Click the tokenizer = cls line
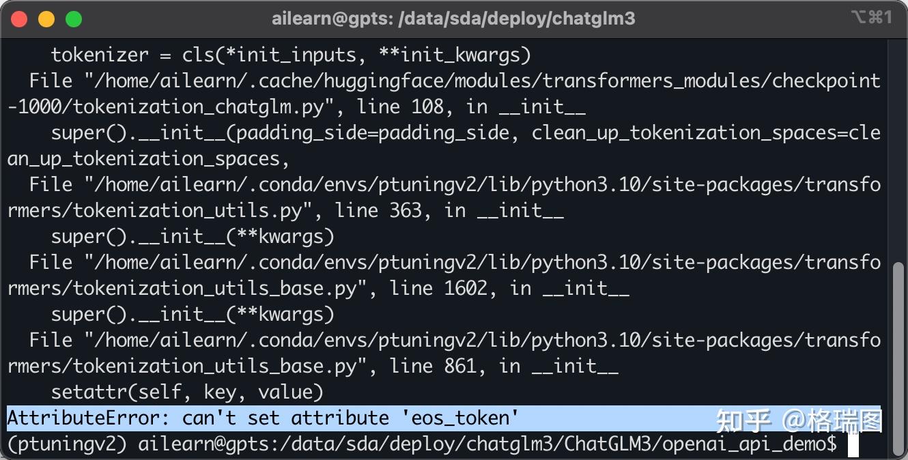The image size is (908, 460). click(x=291, y=55)
